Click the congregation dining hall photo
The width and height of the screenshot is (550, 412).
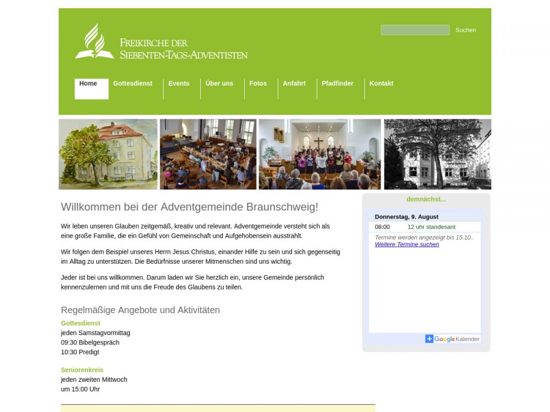coord(208,154)
